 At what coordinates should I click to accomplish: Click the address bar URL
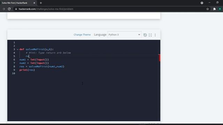46,9
